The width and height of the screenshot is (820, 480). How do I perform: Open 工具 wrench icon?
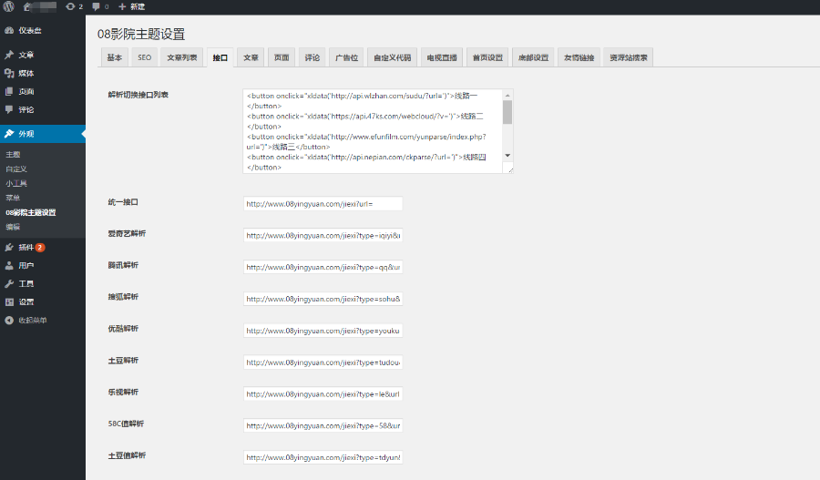click(9, 284)
